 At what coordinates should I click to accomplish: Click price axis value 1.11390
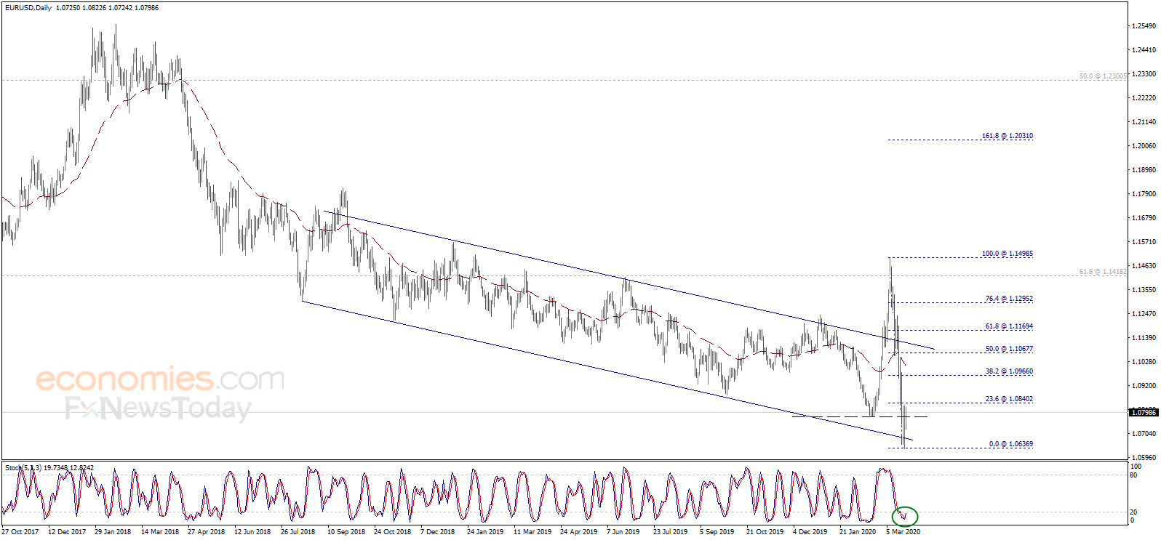[1144, 338]
